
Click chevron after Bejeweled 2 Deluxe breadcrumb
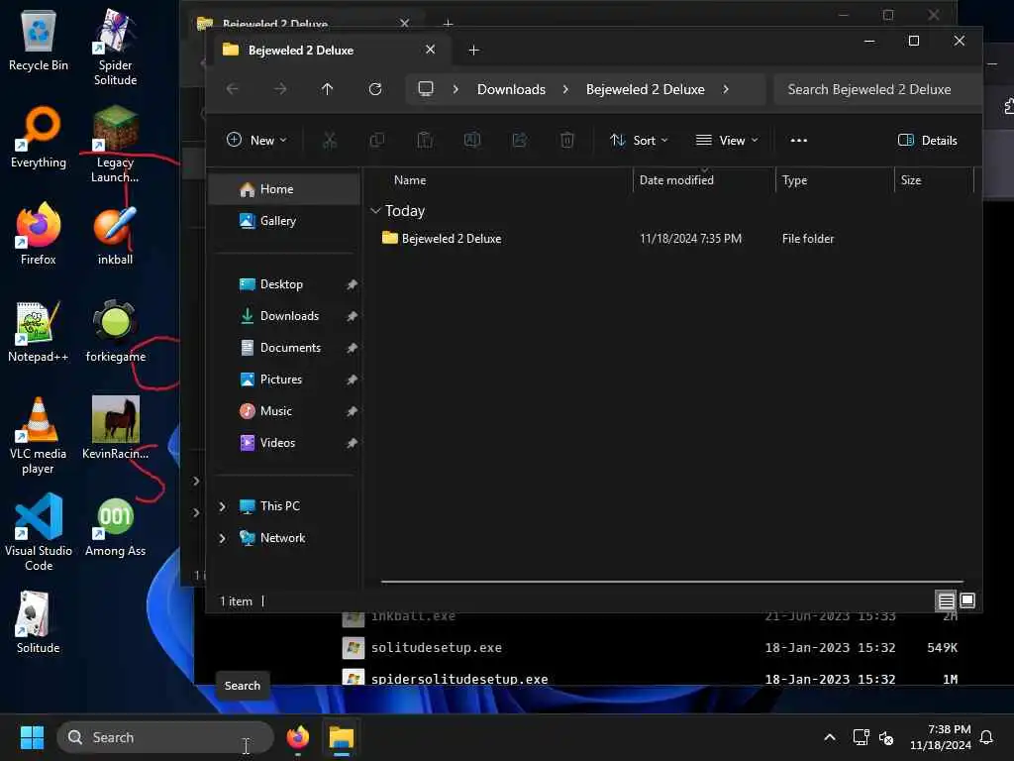pos(726,89)
